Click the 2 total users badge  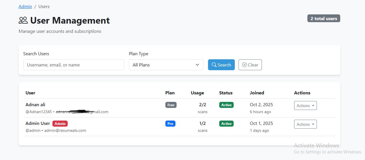click(x=324, y=18)
